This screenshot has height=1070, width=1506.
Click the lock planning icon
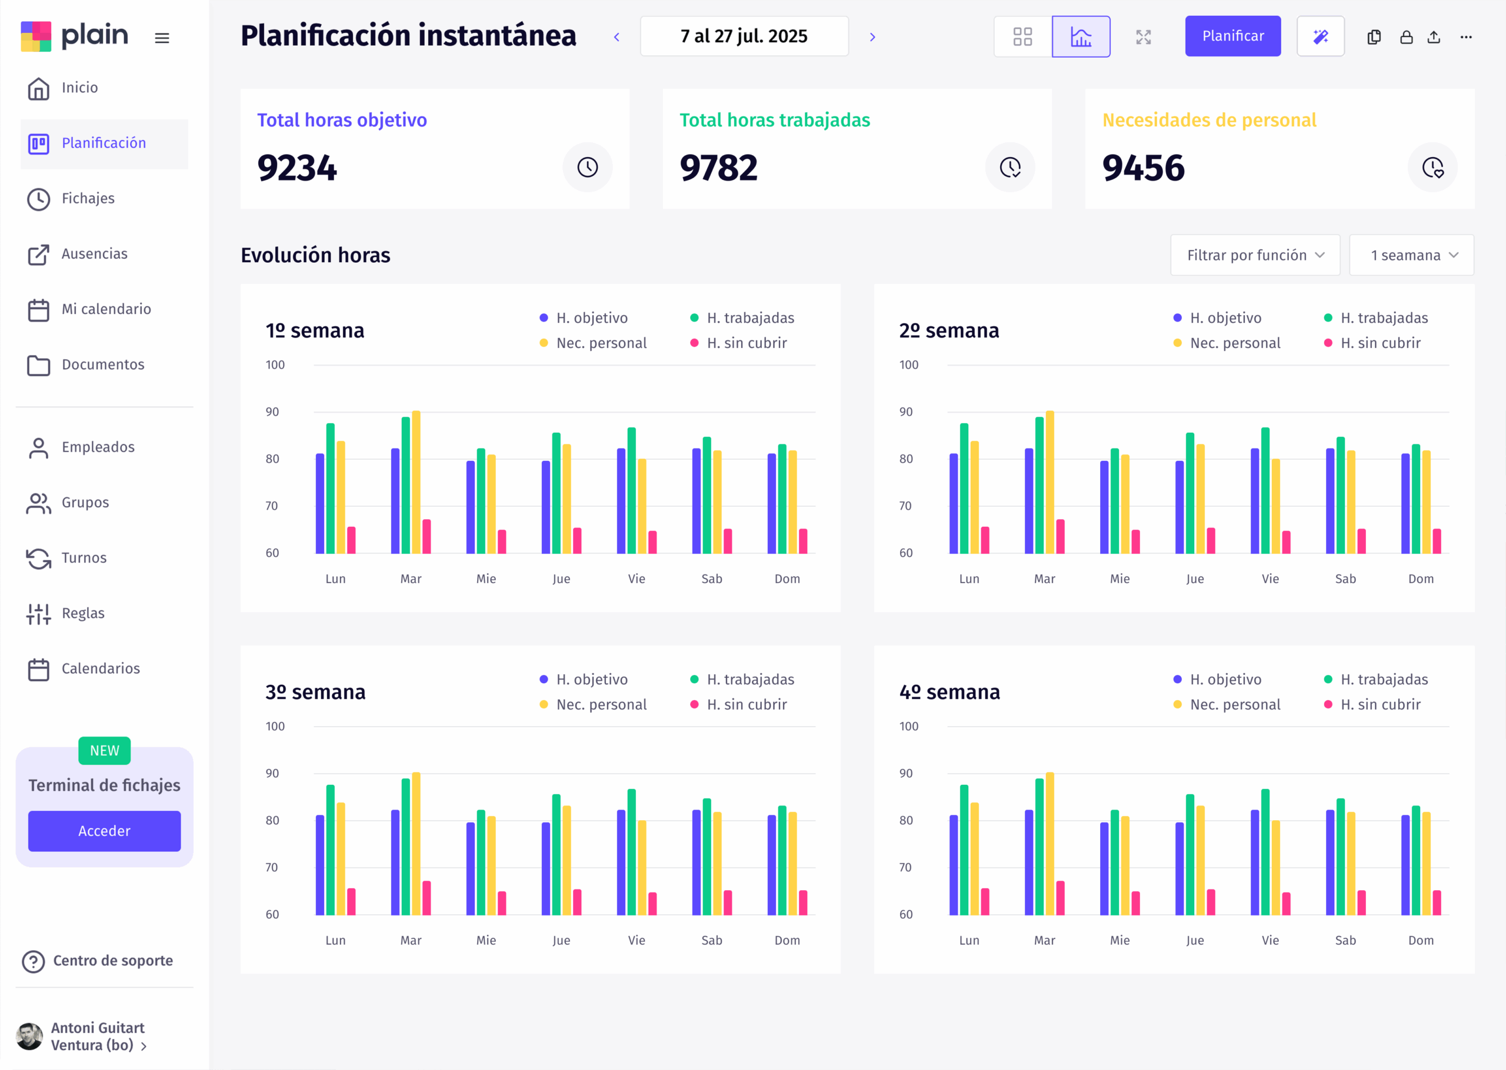point(1406,37)
